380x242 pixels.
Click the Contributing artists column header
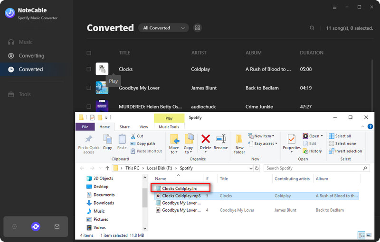(x=292, y=179)
